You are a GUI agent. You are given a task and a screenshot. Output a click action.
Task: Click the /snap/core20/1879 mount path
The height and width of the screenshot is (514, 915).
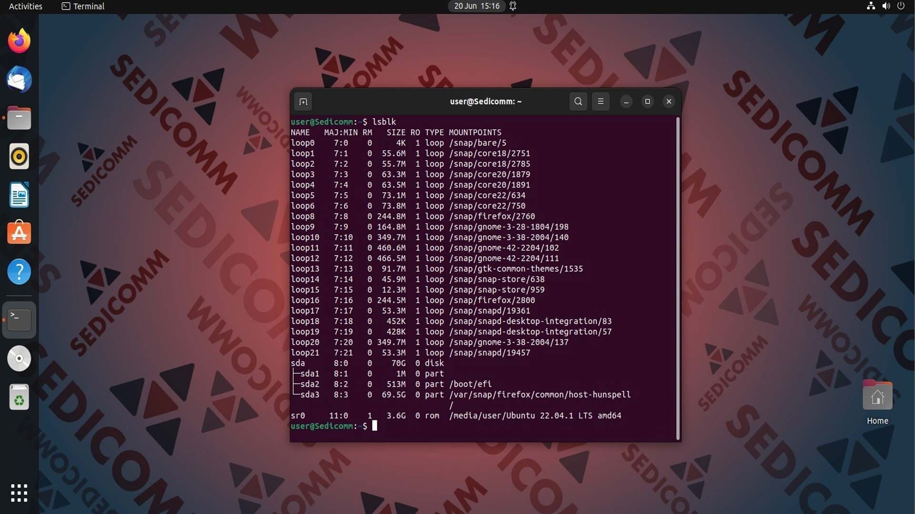(x=489, y=174)
